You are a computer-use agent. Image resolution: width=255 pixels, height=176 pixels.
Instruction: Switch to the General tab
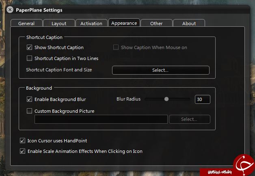pos(26,23)
